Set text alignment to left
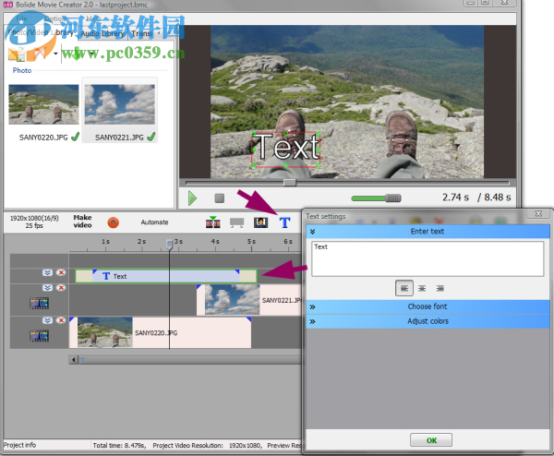Image resolution: width=554 pixels, height=456 pixels. (404, 288)
